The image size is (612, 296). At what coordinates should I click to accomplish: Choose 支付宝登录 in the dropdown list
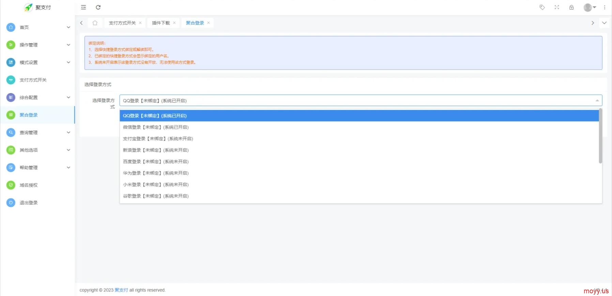point(158,139)
